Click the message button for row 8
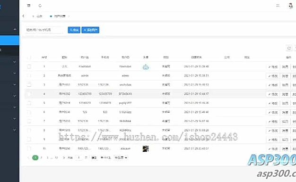The width and height of the screenshot is (296, 182). (x=285, y=131)
